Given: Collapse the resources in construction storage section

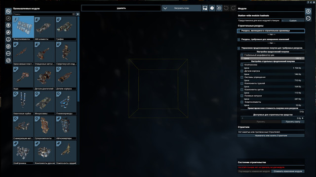Looking at the screenshot, I should pos(239,31).
